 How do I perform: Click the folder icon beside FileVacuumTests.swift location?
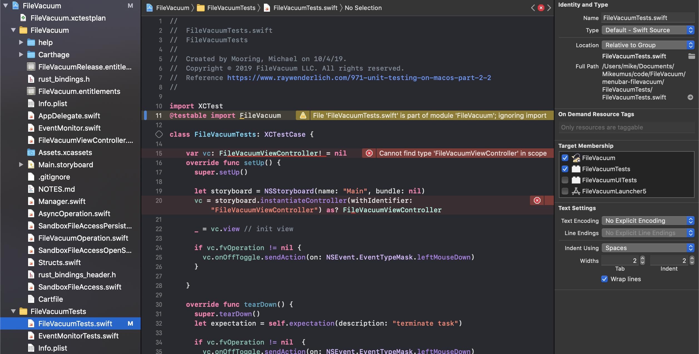[691, 56]
